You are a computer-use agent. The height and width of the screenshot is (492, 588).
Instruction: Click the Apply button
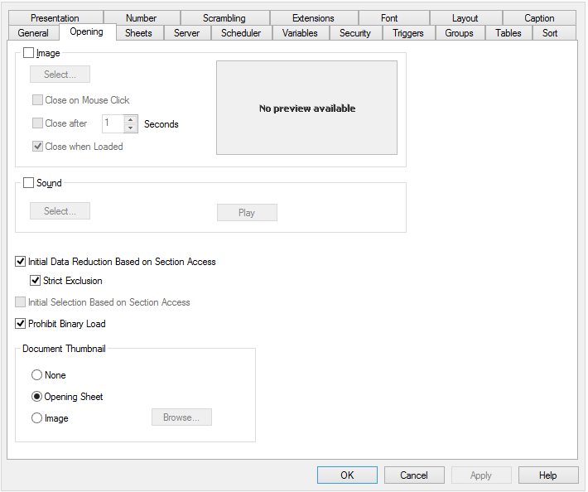481,475
